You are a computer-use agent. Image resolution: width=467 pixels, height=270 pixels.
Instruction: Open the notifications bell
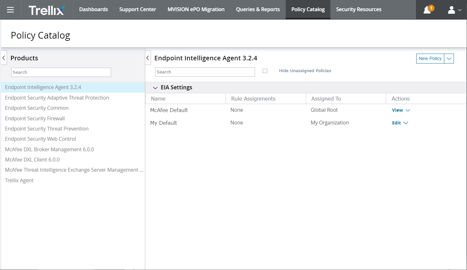point(428,10)
